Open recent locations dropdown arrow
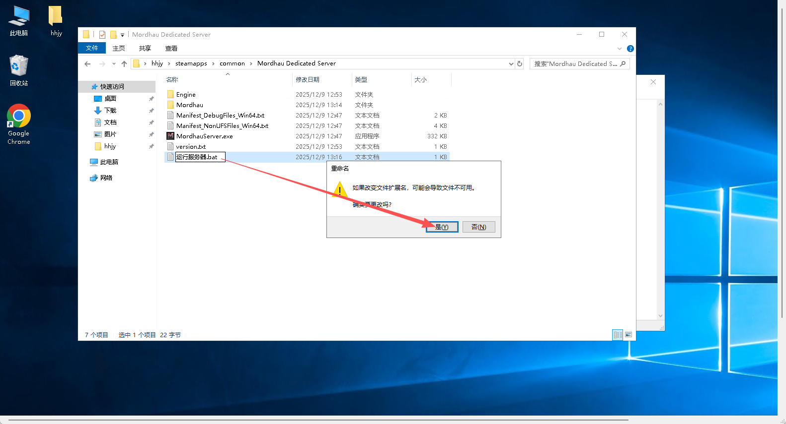Viewport: 786px width, 424px height. [114, 64]
